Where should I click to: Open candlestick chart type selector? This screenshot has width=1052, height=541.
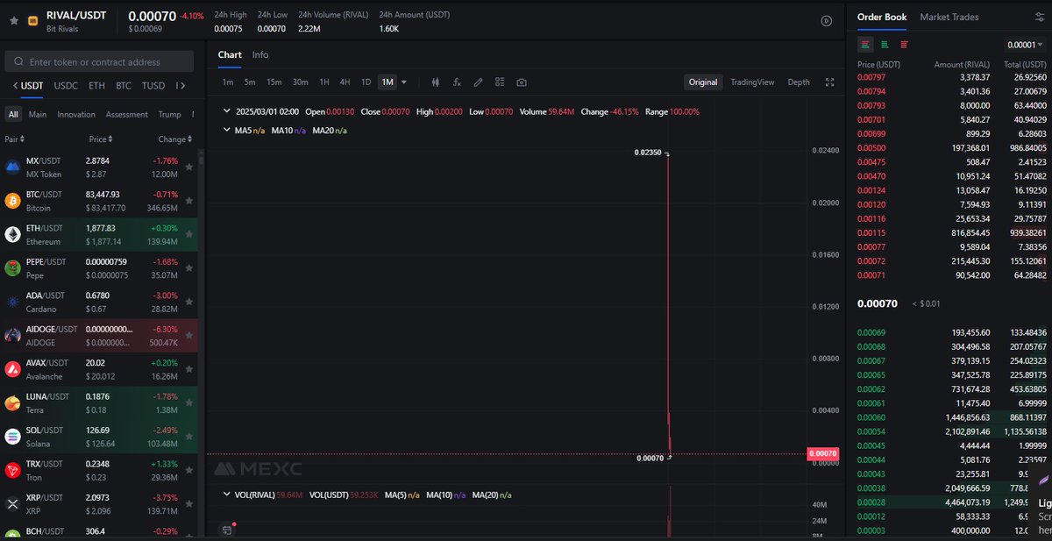coord(435,82)
